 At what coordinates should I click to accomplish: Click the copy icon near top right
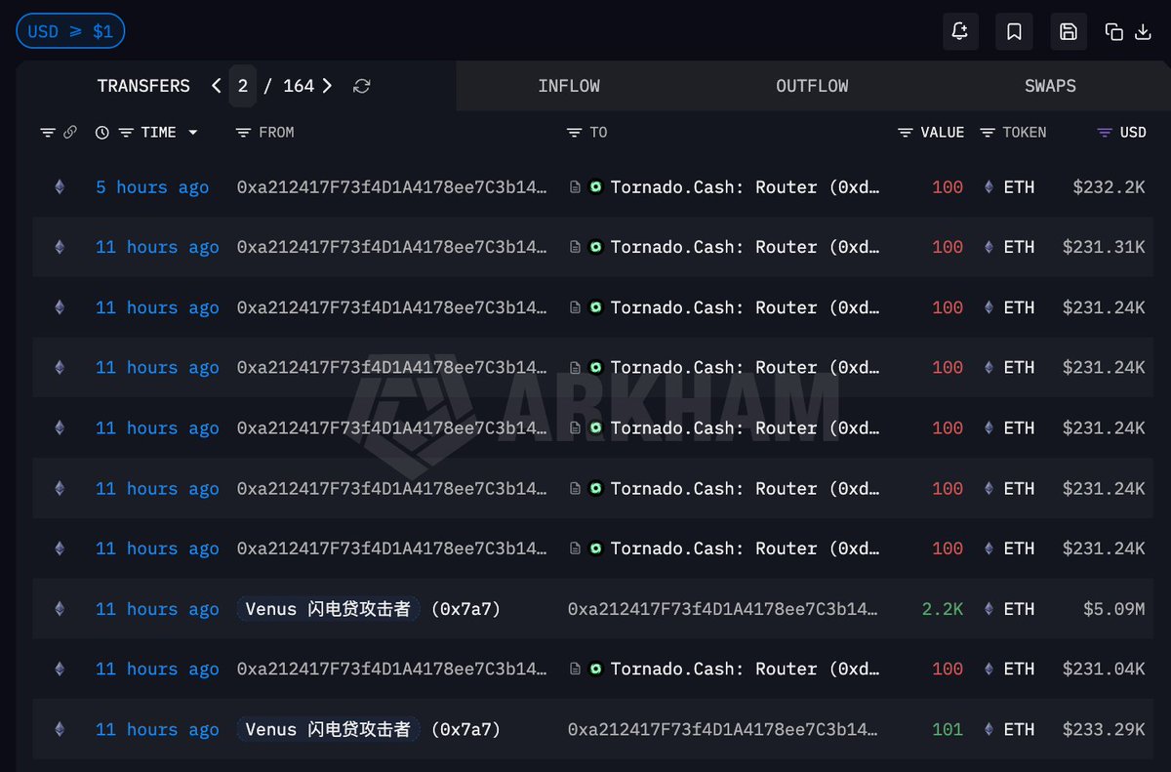tap(1114, 31)
